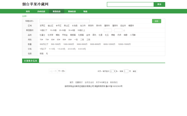Choose 嘎啦 apple variety
This screenshot has width=187, height=116.
(x=58, y=35)
